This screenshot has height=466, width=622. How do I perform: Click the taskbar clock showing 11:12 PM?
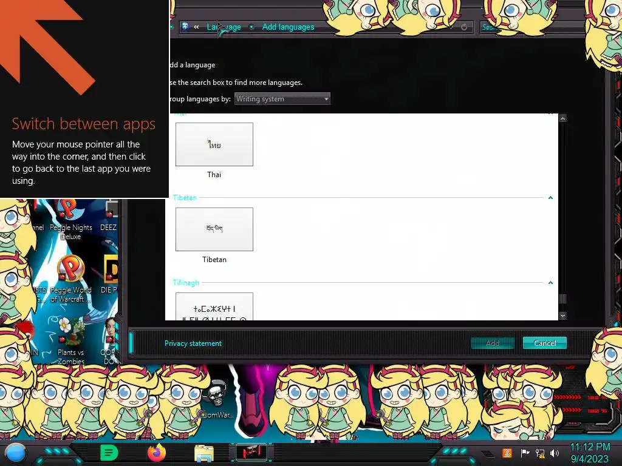click(590, 453)
